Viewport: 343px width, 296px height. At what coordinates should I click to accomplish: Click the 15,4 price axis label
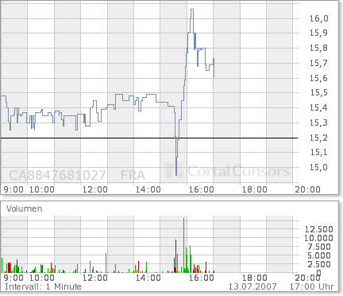click(x=319, y=107)
